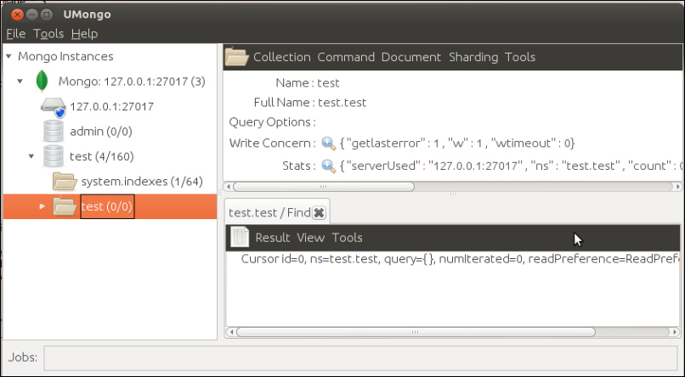This screenshot has width=685, height=377.
Task: Click the Jobs status field
Action: (360, 357)
